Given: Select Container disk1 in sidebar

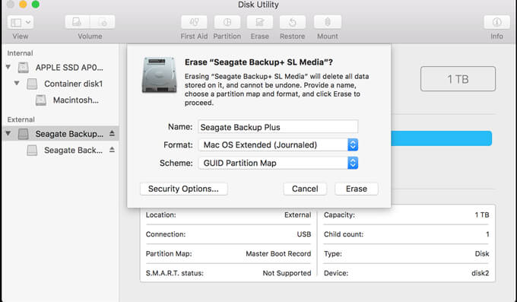Looking at the screenshot, I should 73,84.
